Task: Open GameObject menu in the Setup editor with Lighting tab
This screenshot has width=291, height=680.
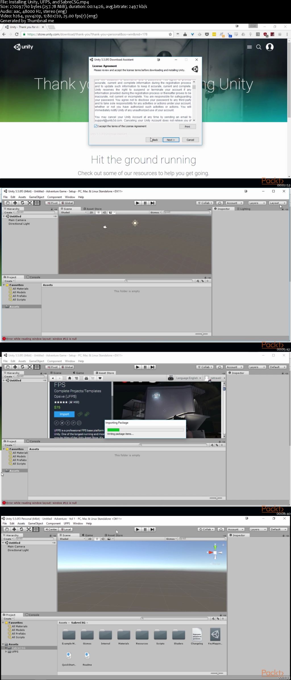Action: 36,197
